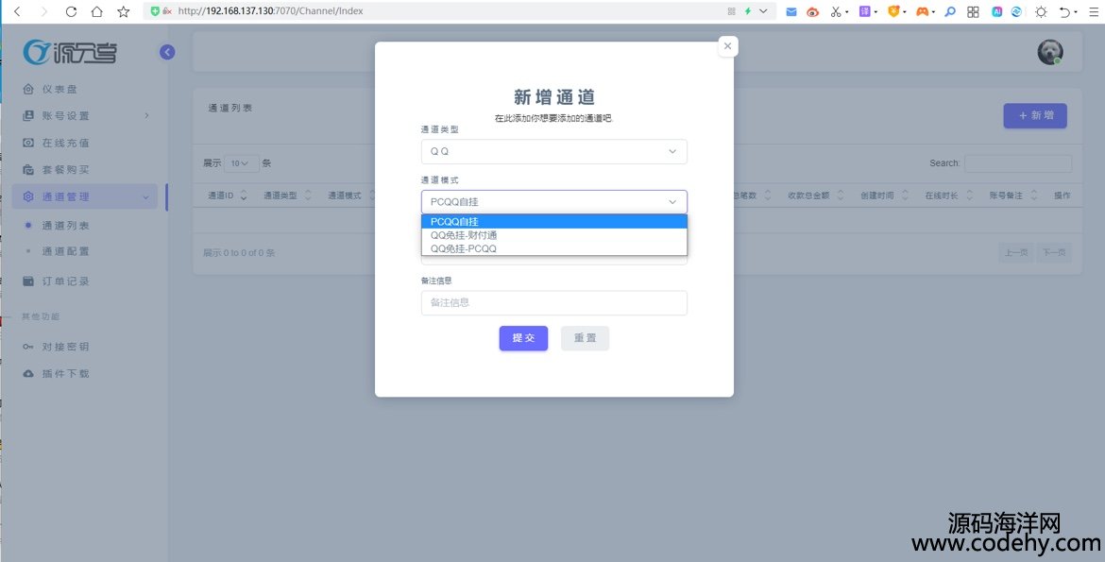Image resolution: width=1105 pixels, height=562 pixels.
Task: Go to 套餐购买 sidebar item
Action: coord(65,170)
